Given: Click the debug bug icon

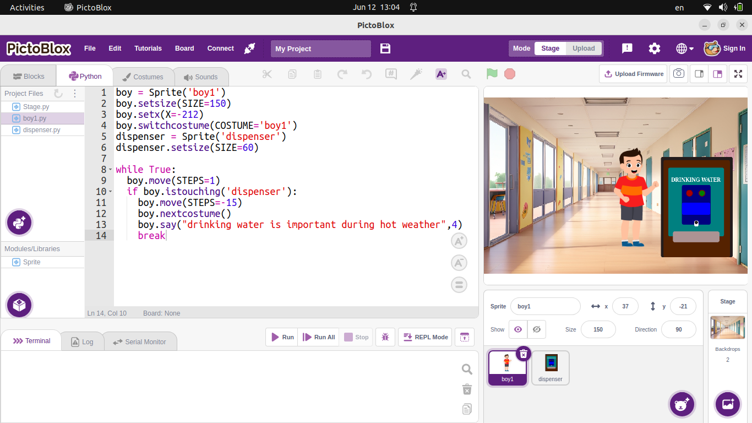Looking at the screenshot, I should [x=385, y=337].
